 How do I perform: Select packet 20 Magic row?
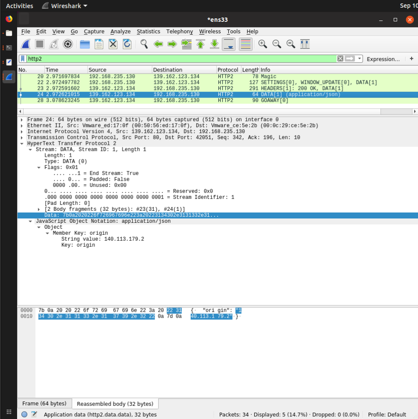coord(218,77)
